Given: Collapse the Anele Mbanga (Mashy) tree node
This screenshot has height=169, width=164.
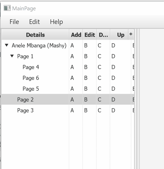Looking at the screenshot, I should pyautogui.click(x=7, y=46).
